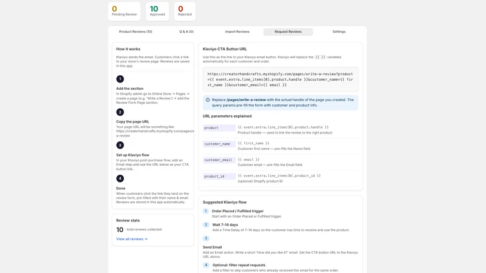This screenshot has height=273, width=486.
Task: Click Order Placed / Fulfilled trigger text
Action: [238, 211]
